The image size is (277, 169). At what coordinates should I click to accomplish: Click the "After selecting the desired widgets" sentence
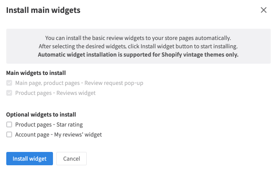138,46
